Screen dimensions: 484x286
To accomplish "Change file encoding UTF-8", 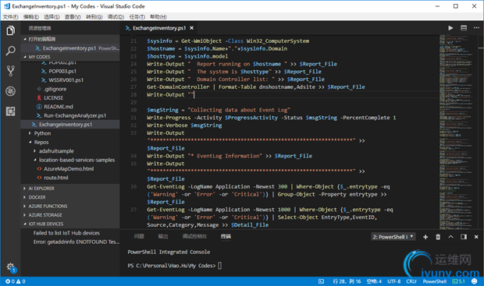I will click(394, 281).
